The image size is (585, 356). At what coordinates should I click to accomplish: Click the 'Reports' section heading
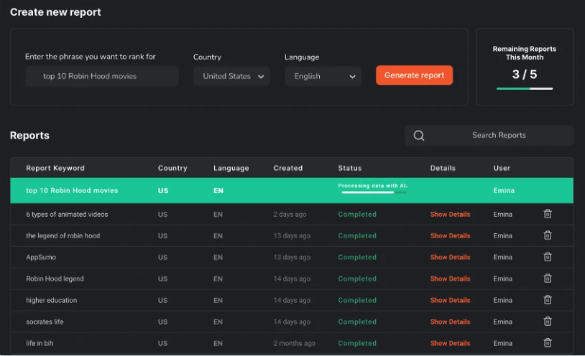(x=29, y=136)
